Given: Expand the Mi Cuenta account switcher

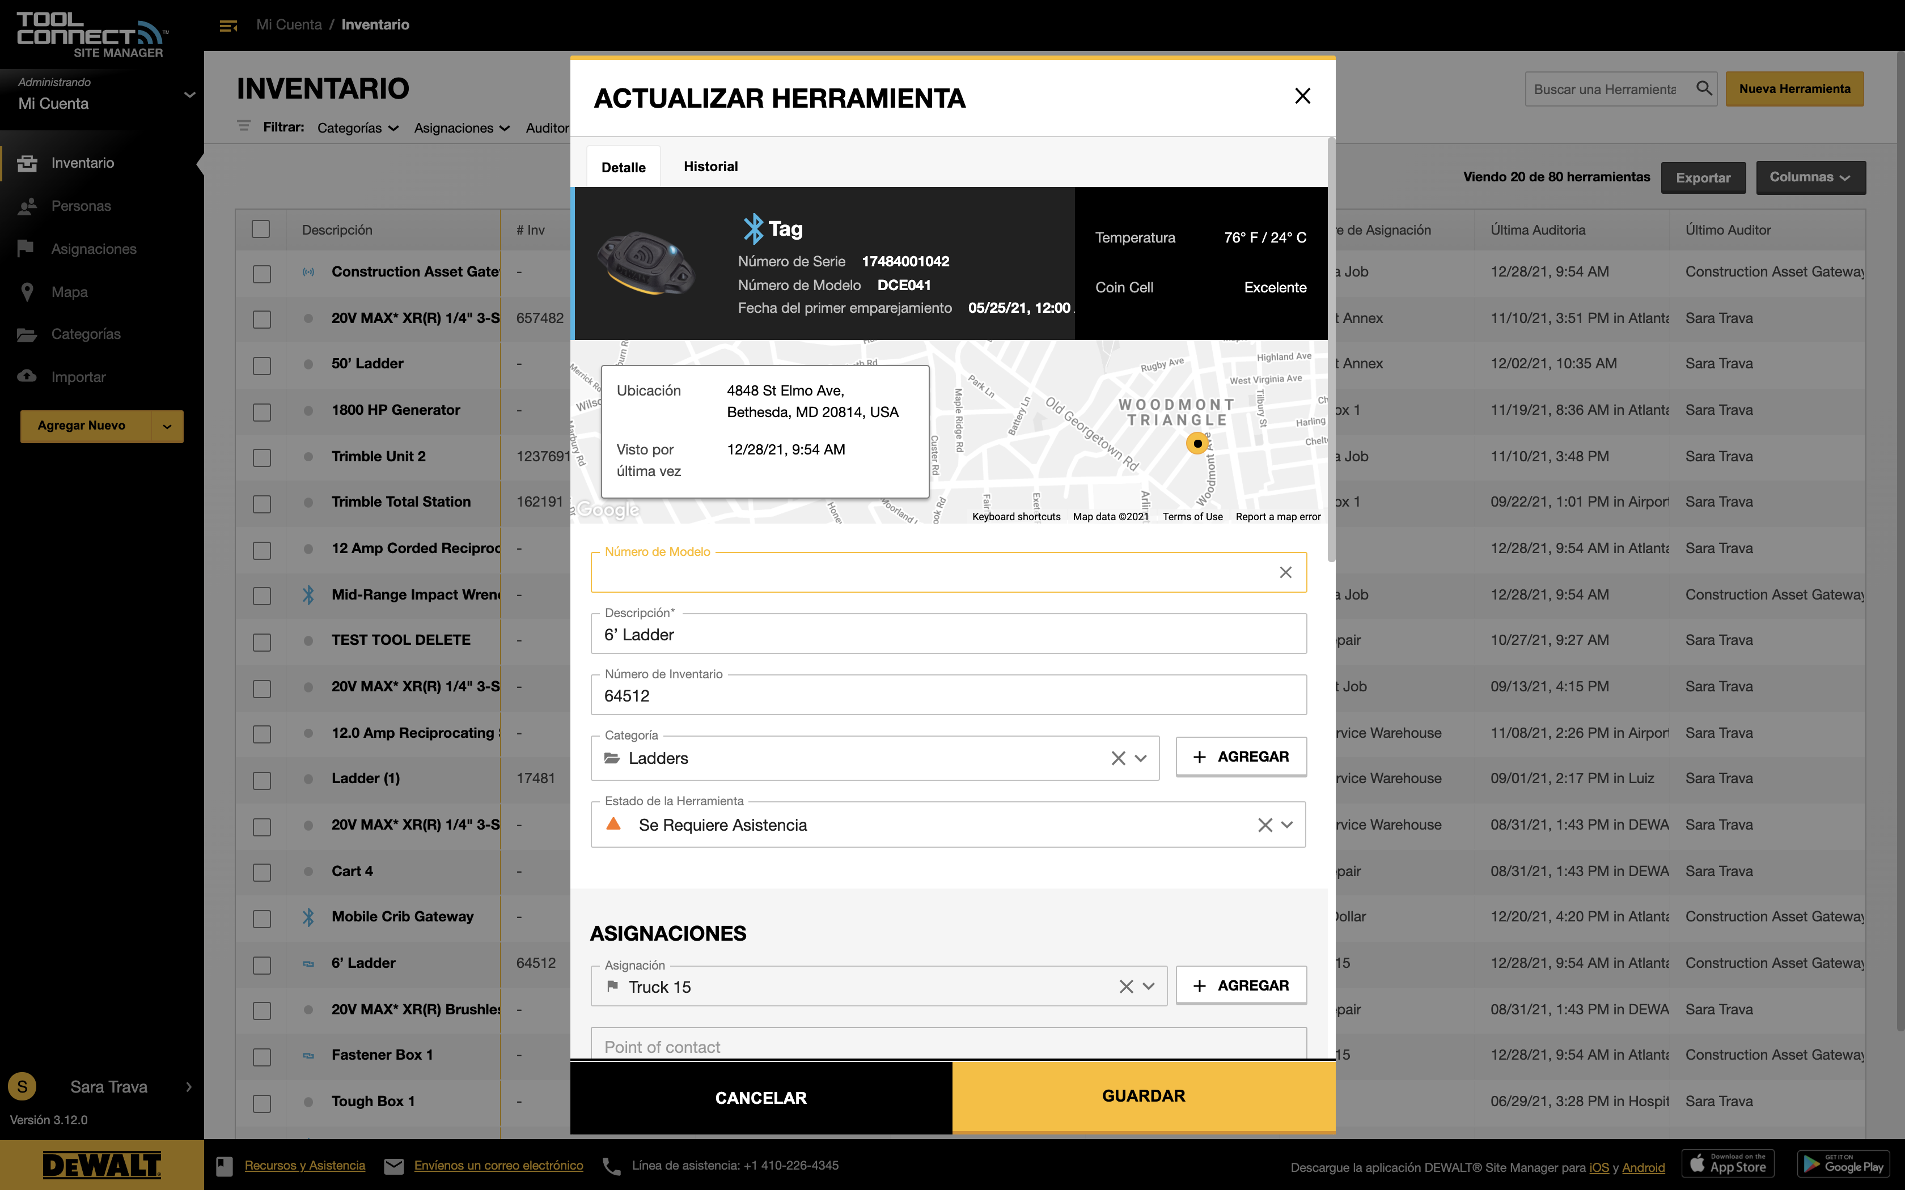Looking at the screenshot, I should tap(189, 95).
